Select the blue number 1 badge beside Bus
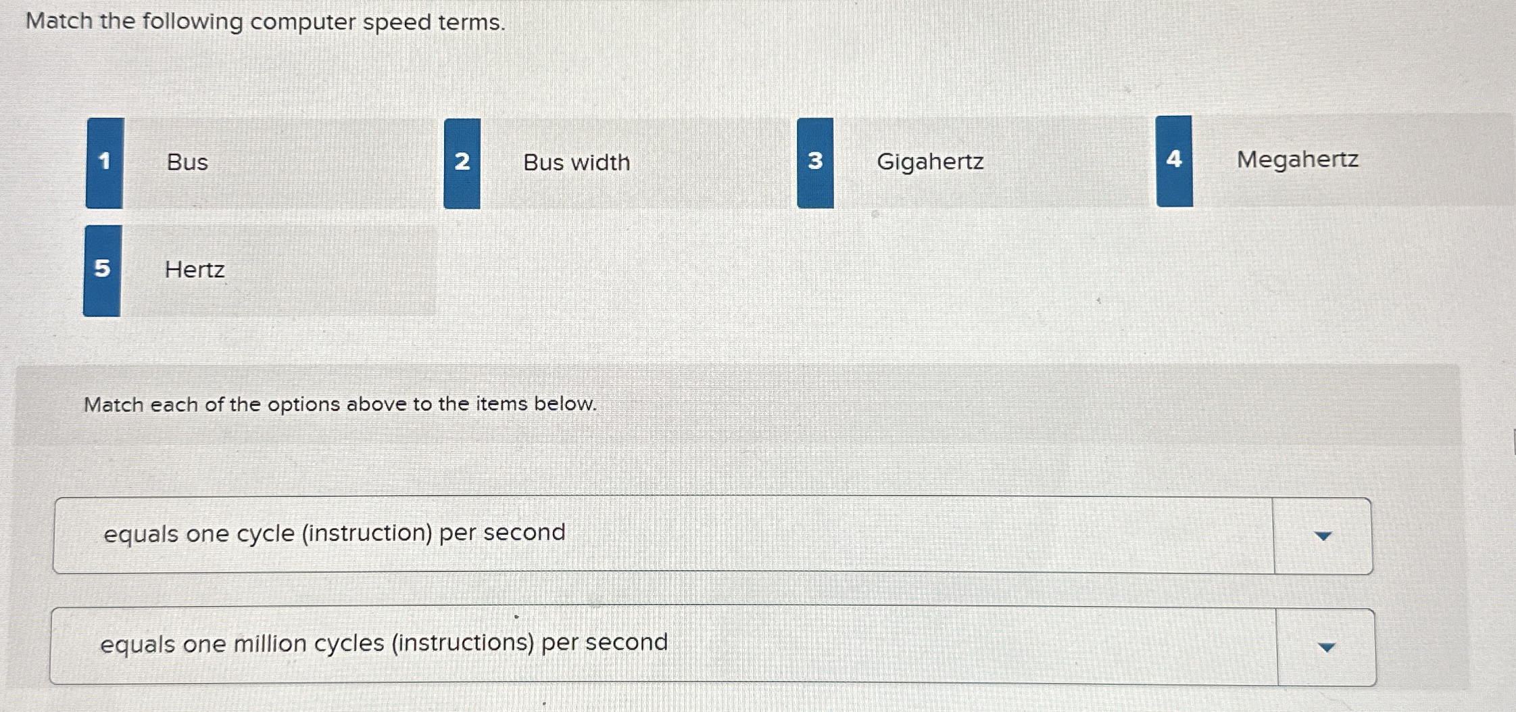Screen dimensions: 1516x712 click(105, 162)
